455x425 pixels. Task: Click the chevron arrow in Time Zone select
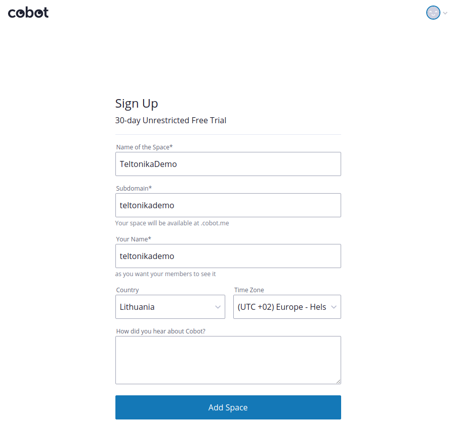pos(334,307)
